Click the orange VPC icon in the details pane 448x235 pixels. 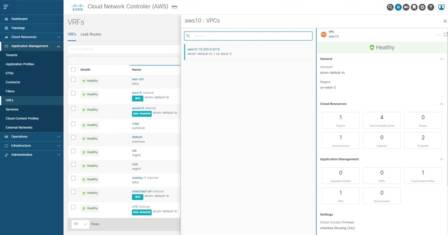[x=324, y=34]
